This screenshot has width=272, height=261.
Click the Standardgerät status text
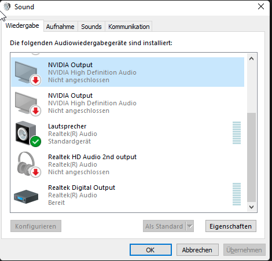(69, 141)
